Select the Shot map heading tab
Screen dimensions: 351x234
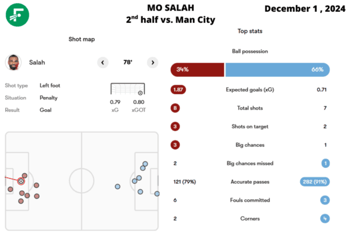[82, 39]
